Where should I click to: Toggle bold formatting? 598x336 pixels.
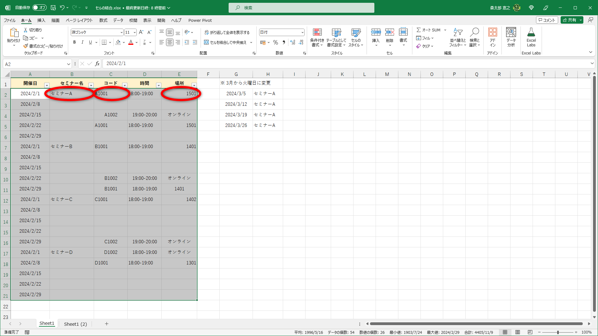pyautogui.click(x=74, y=42)
